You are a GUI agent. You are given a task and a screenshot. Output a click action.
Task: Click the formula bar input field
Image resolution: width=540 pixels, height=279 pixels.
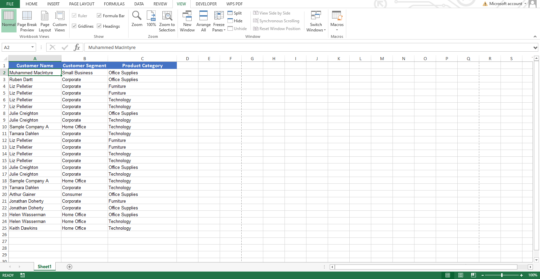(x=309, y=47)
